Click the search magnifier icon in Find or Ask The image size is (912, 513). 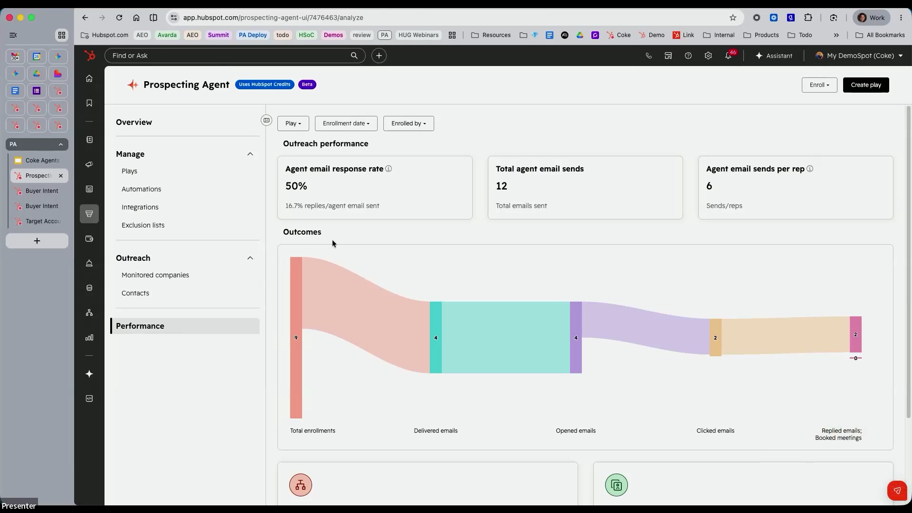354,56
